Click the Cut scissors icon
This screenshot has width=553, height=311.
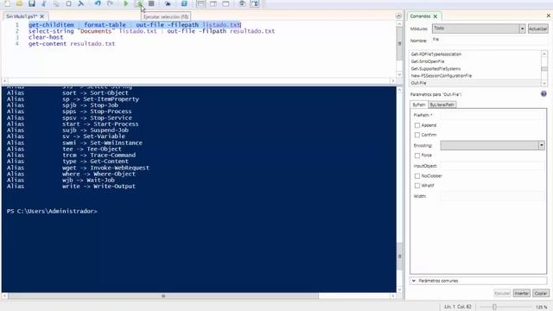(44, 3)
